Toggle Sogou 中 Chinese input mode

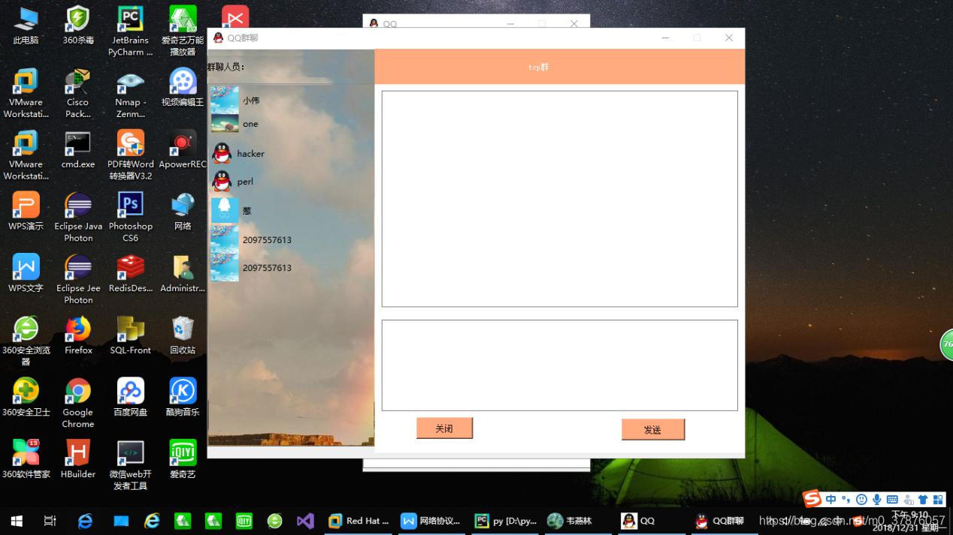pyautogui.click(x=831, y=499)
